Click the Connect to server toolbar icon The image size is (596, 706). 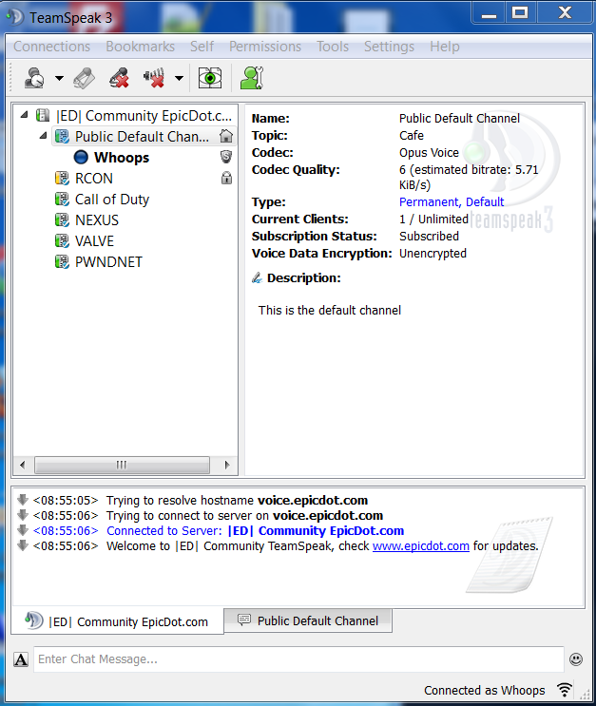(34, 78)
